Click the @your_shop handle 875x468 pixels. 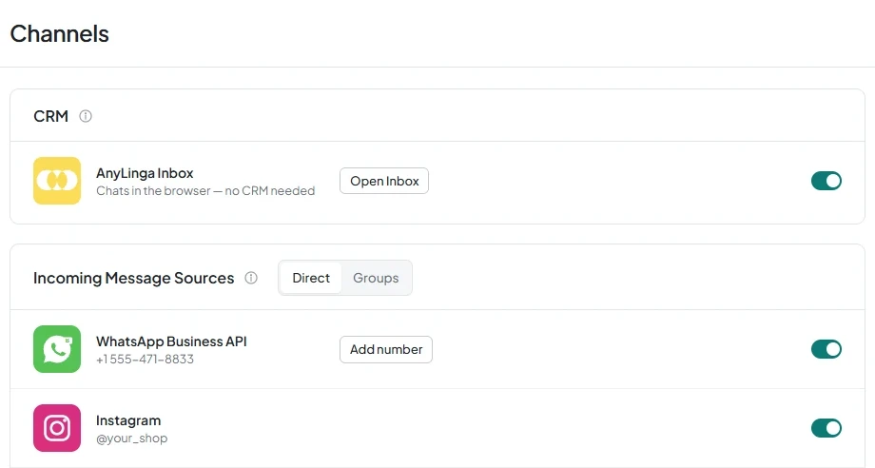[x=131, y=439]
